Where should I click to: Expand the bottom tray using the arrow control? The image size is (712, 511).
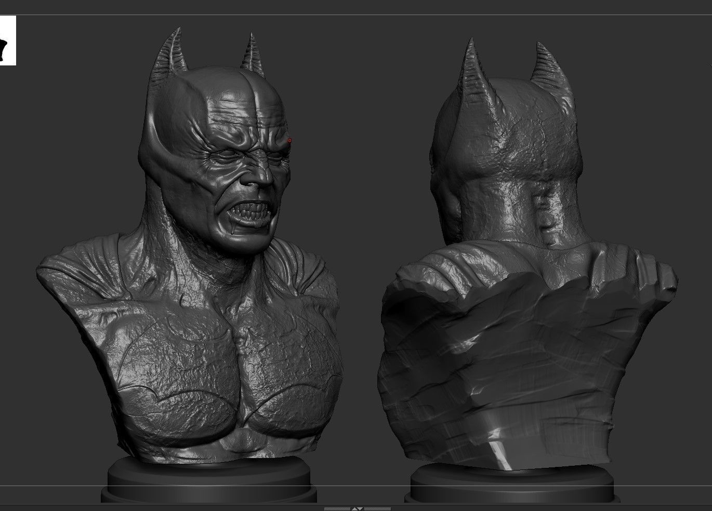click(x=354, y=509)
